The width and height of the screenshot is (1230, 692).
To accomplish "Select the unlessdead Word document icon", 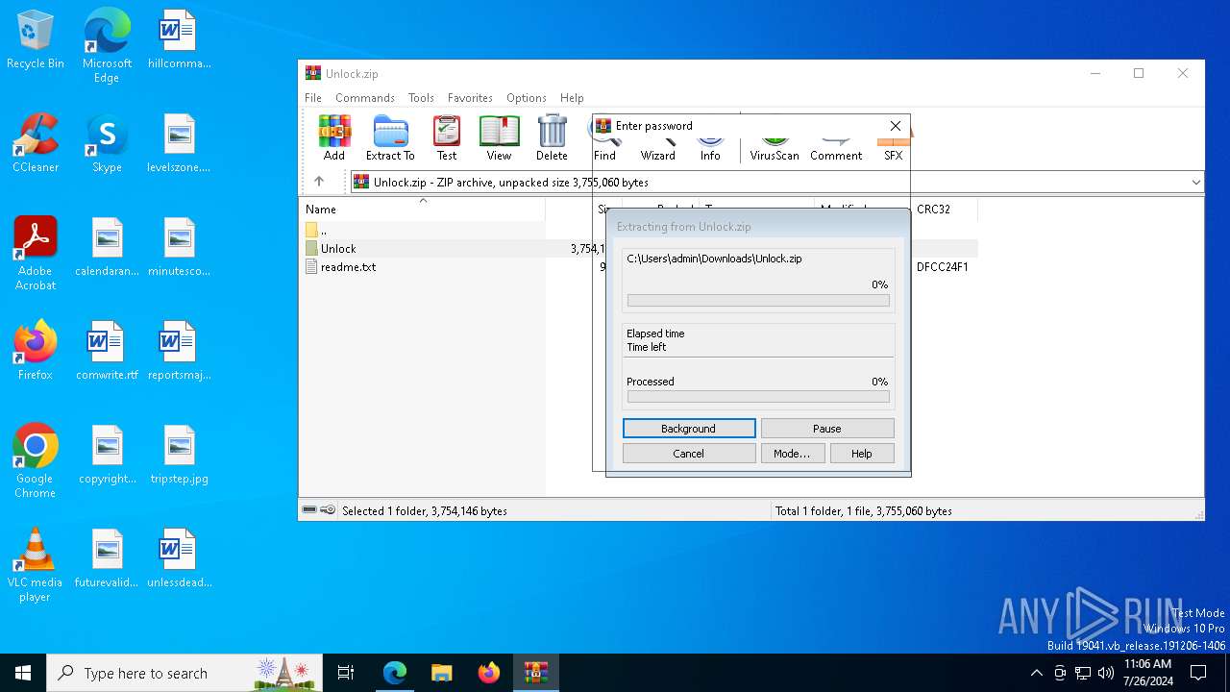I will point(179,559).
